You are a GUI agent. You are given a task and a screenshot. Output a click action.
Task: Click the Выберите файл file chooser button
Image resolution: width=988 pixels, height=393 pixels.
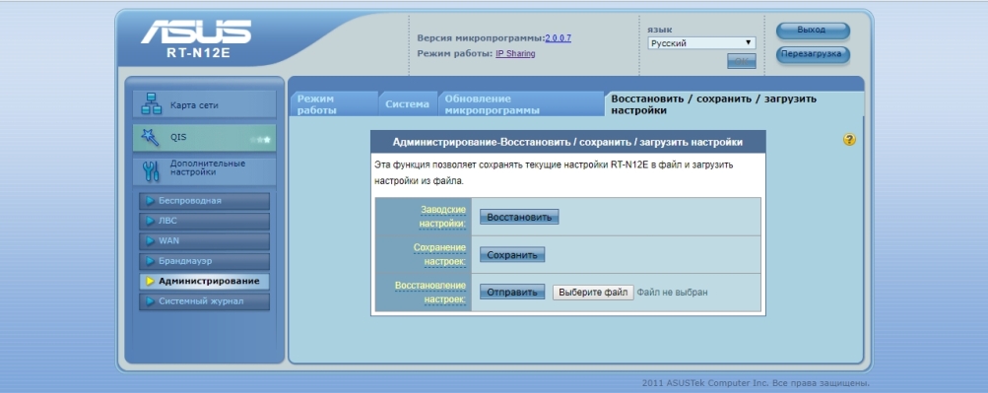(593, 293)
